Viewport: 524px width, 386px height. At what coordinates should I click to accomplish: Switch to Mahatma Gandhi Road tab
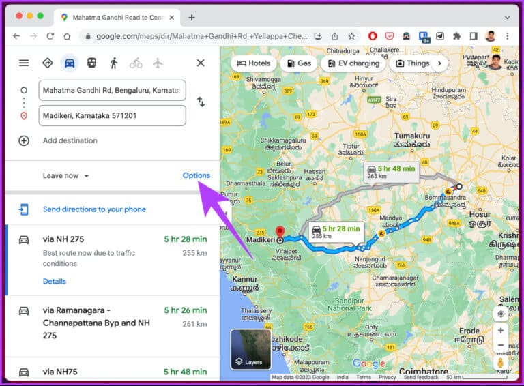coord(117,17)
